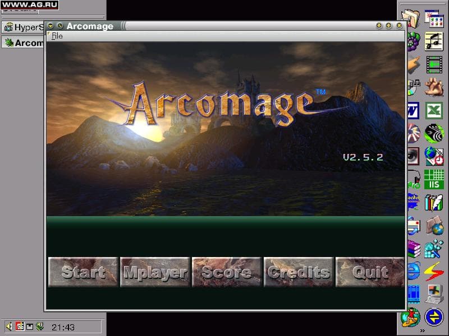
Task: Open the Arcomage window system menu arrow
Action: 51,26
